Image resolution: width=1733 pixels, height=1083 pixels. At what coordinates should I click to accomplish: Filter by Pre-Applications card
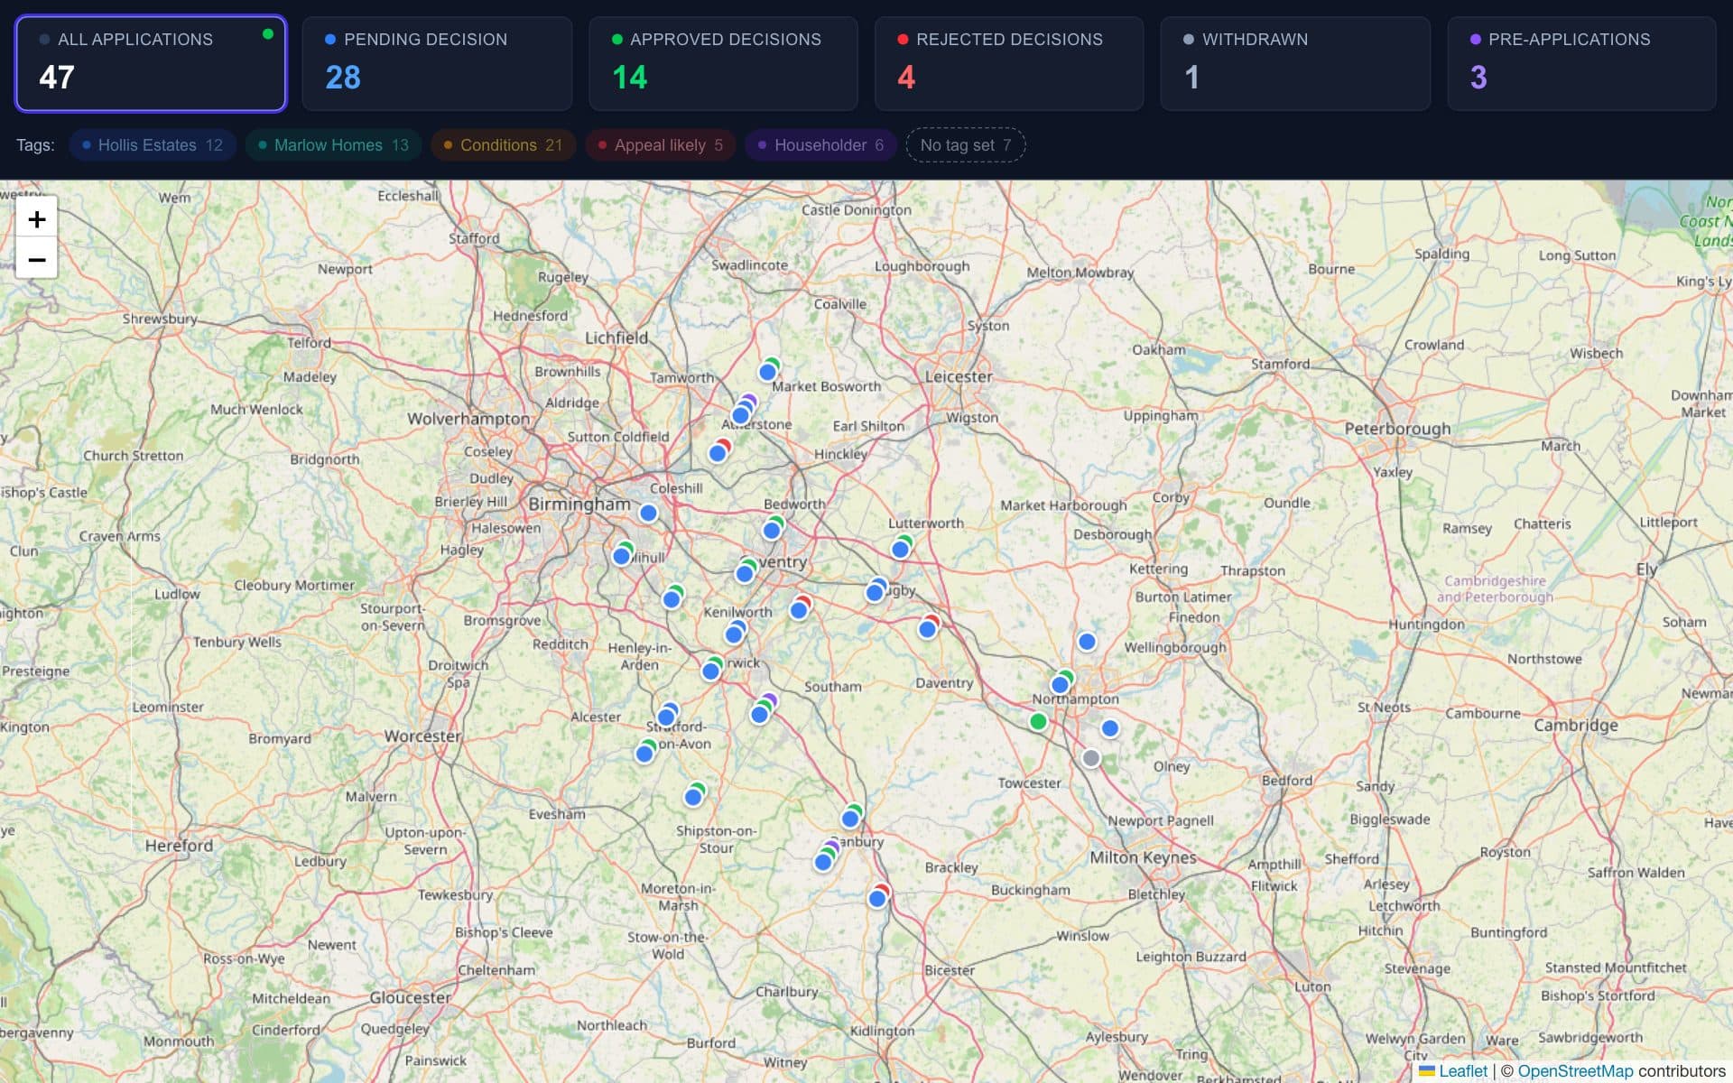click(1581, 63)
